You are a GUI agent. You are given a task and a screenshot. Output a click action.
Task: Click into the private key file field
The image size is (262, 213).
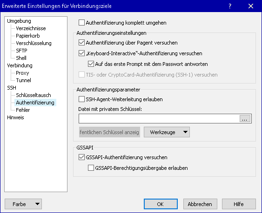159,119
